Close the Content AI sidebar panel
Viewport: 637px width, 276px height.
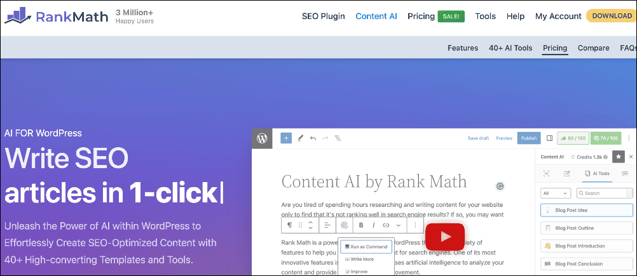(x=631, y=157)
